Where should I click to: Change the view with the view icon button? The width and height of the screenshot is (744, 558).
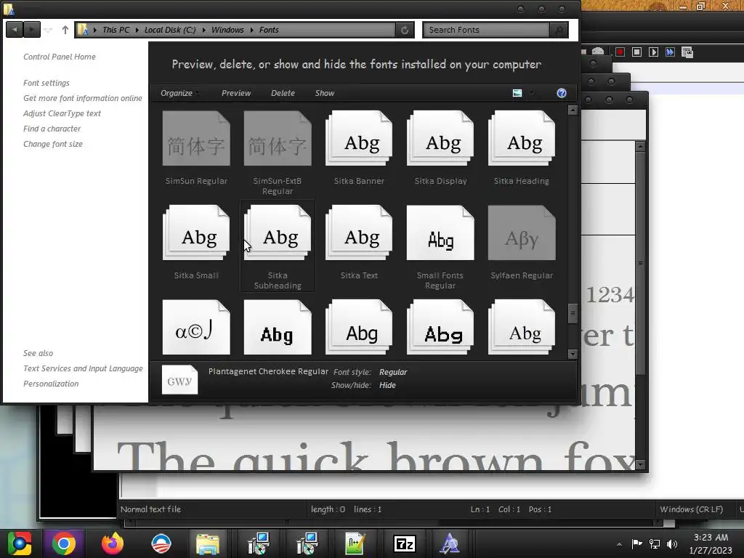tap(517, 93)
